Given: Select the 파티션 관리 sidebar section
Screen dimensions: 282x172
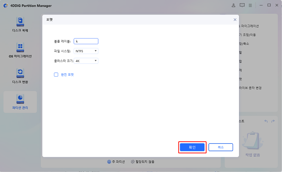Looking at the screenshot, I should 20,102.
